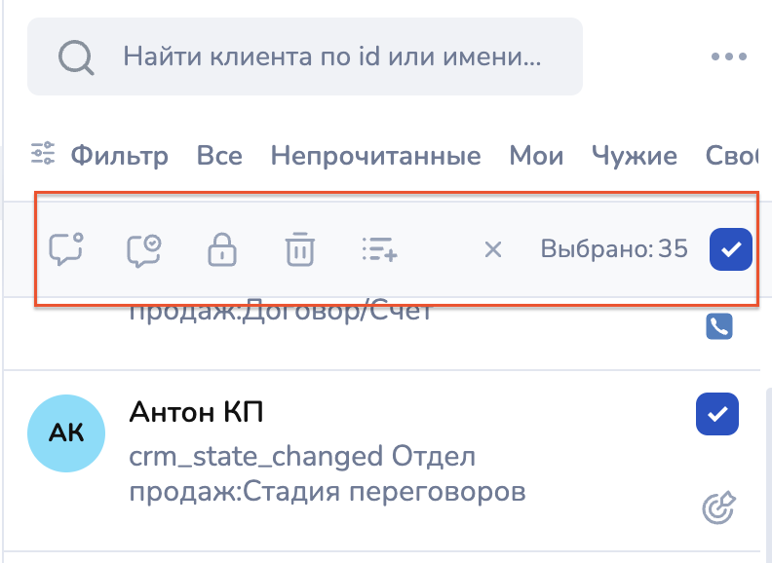
Task: Click the AK avatar circle
Action: tap(67, 433)
